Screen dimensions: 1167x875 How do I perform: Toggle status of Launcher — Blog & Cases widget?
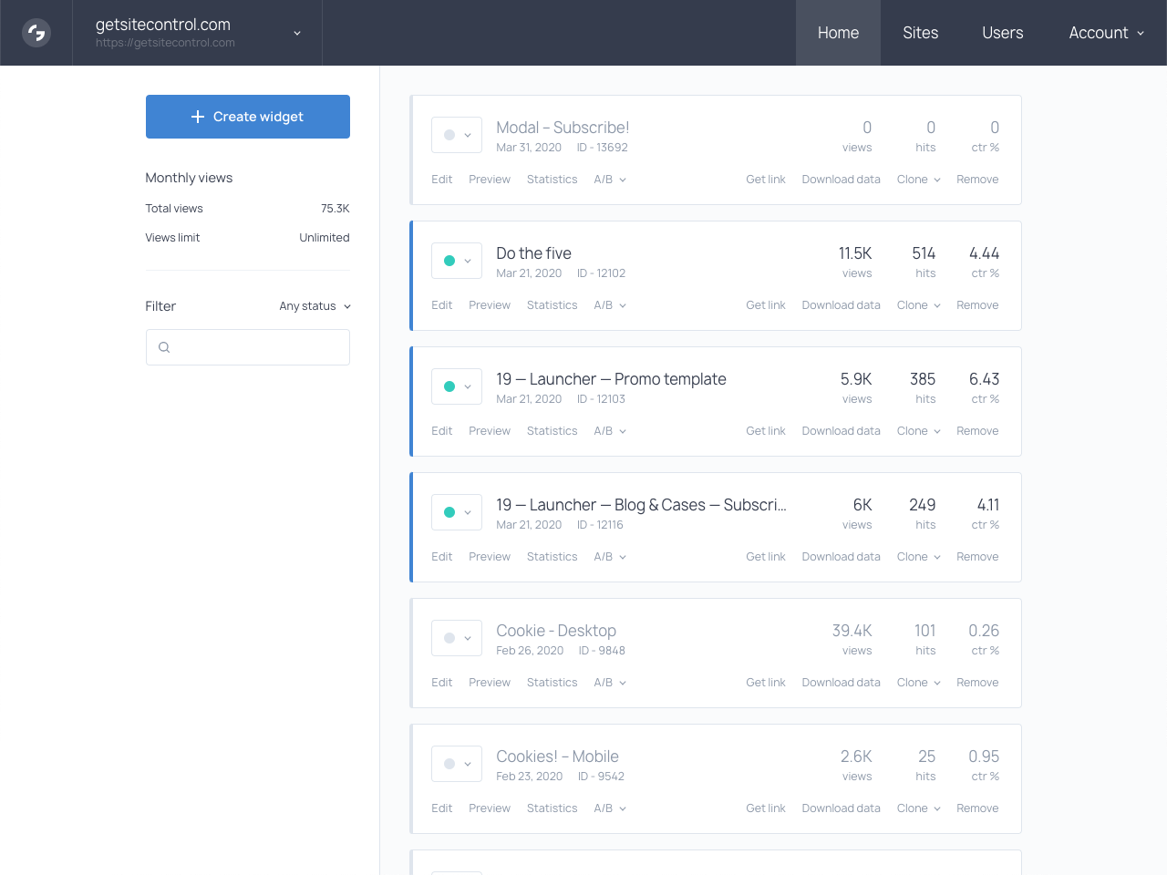click(x=457, y=512)
